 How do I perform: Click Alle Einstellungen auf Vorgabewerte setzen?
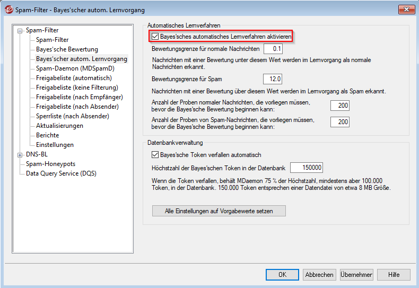click(x=219, y=211)
